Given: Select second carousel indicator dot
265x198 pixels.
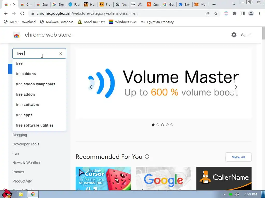Looking at the screenshot, I should [x=158, y=125].
